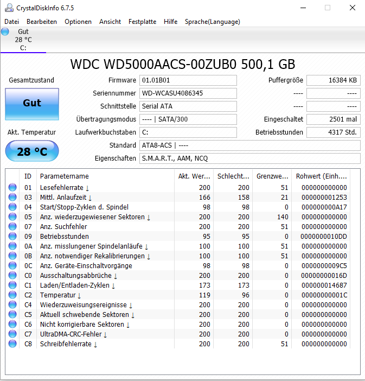
Task: Click raw value 0000000009C5
Action: click(324, 266)
